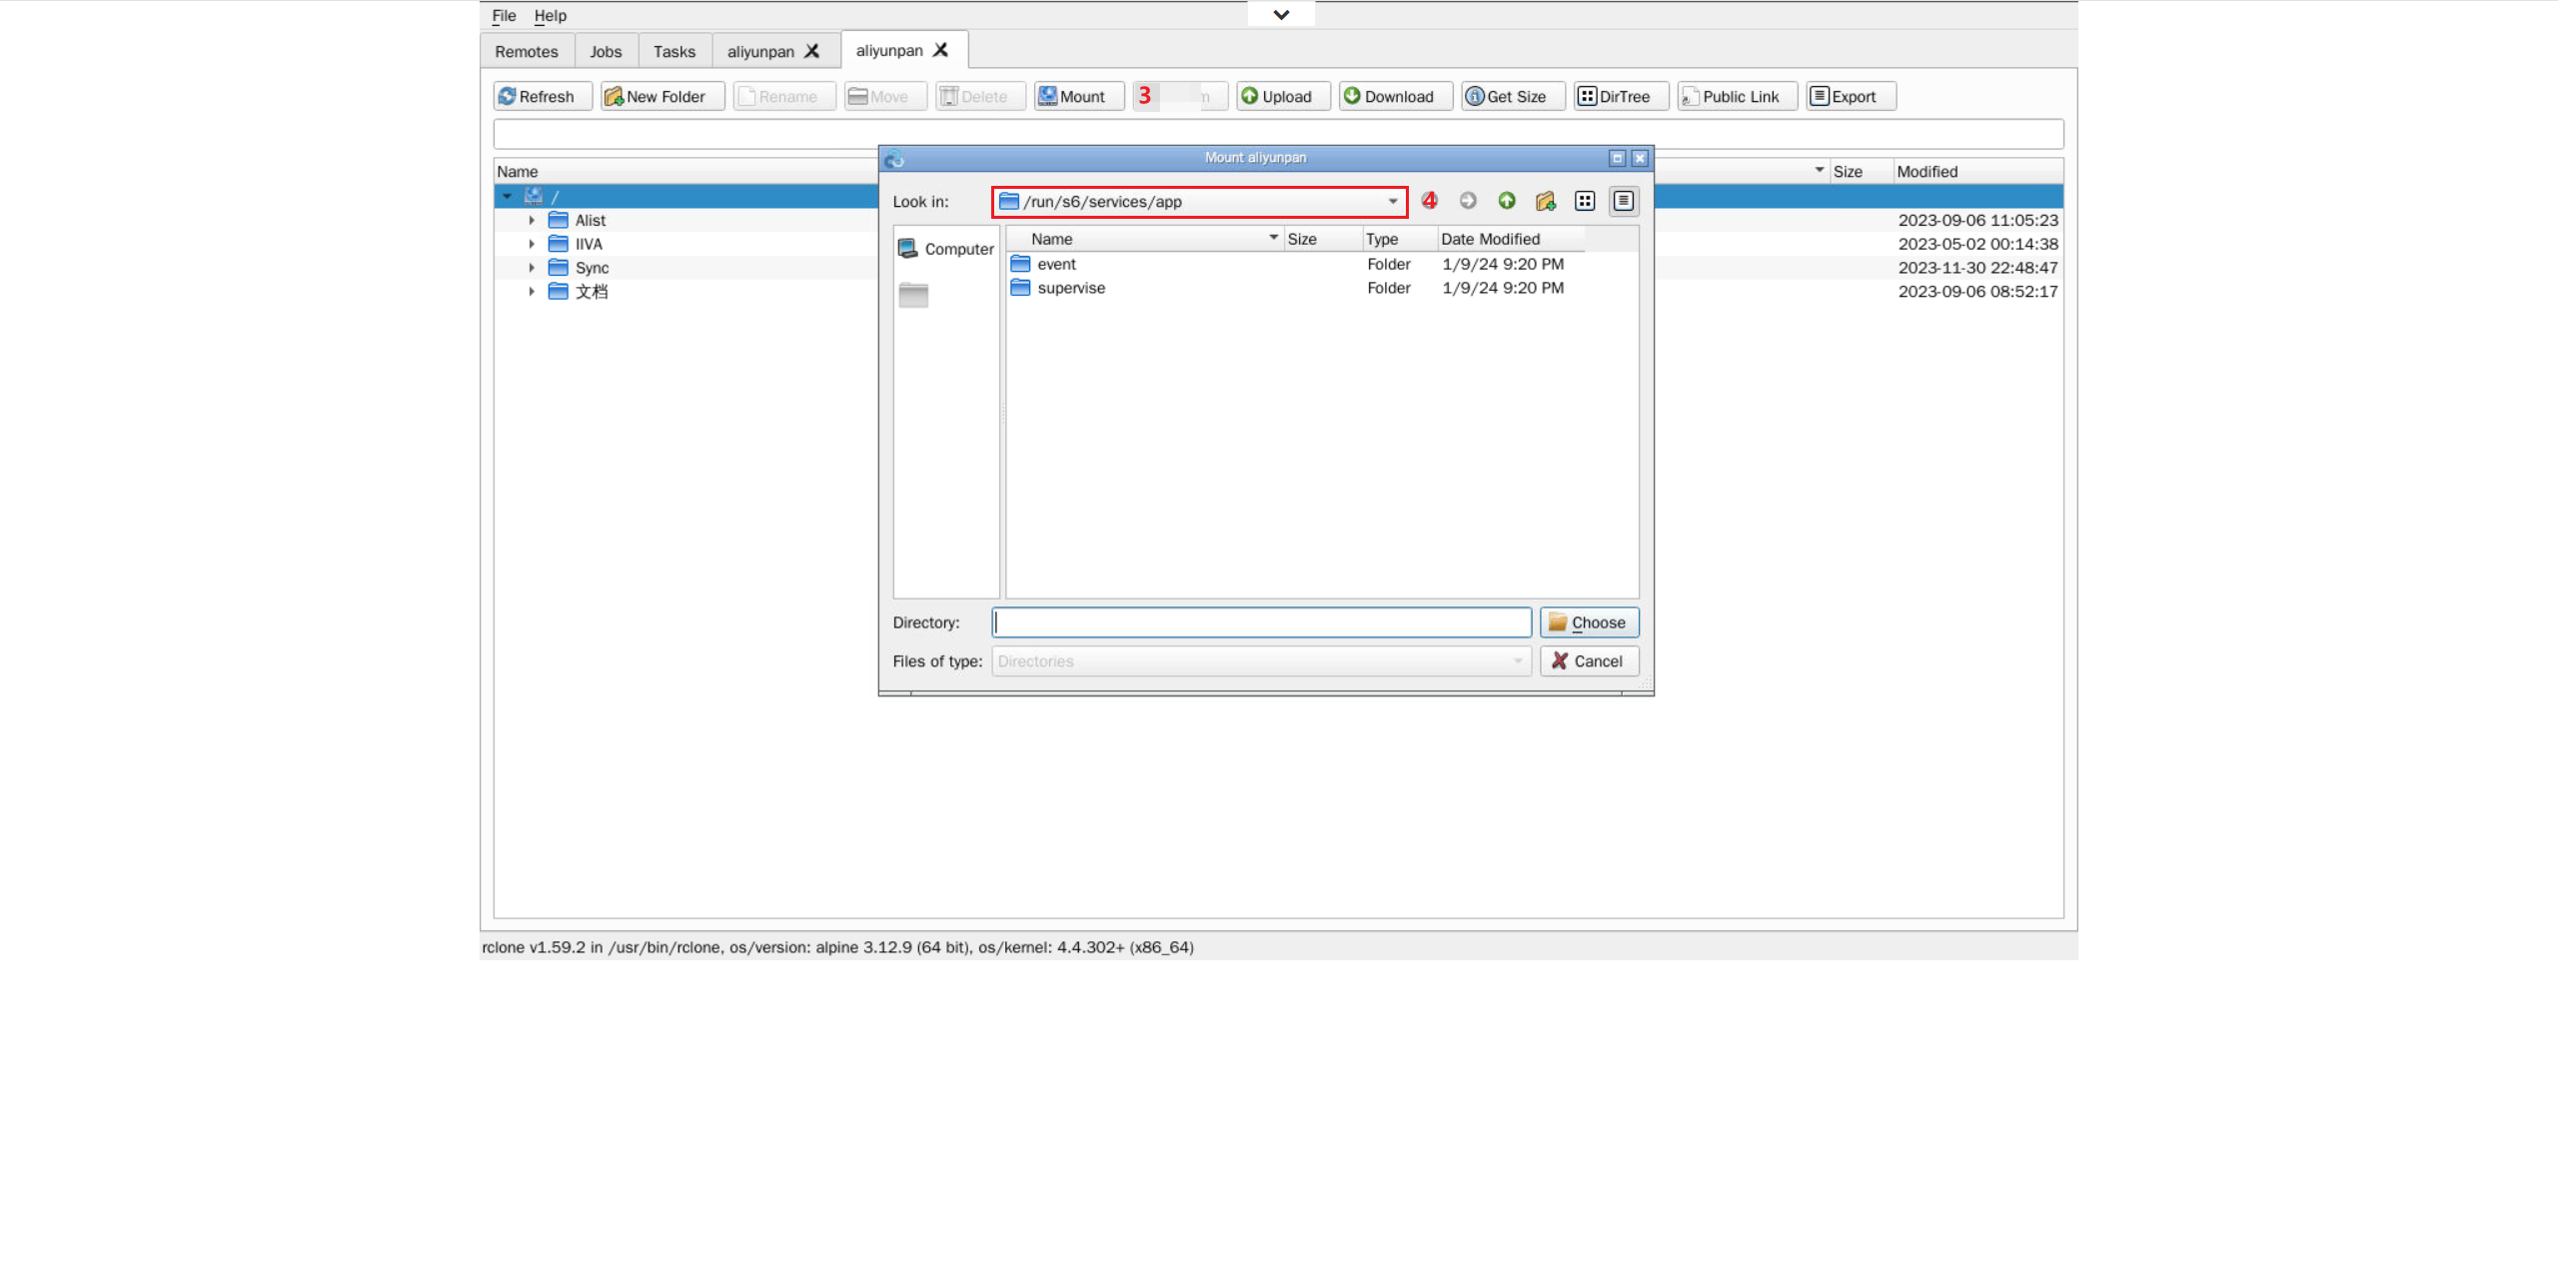
Task: Collapse the root folder tree node
Action: point(508,196)
